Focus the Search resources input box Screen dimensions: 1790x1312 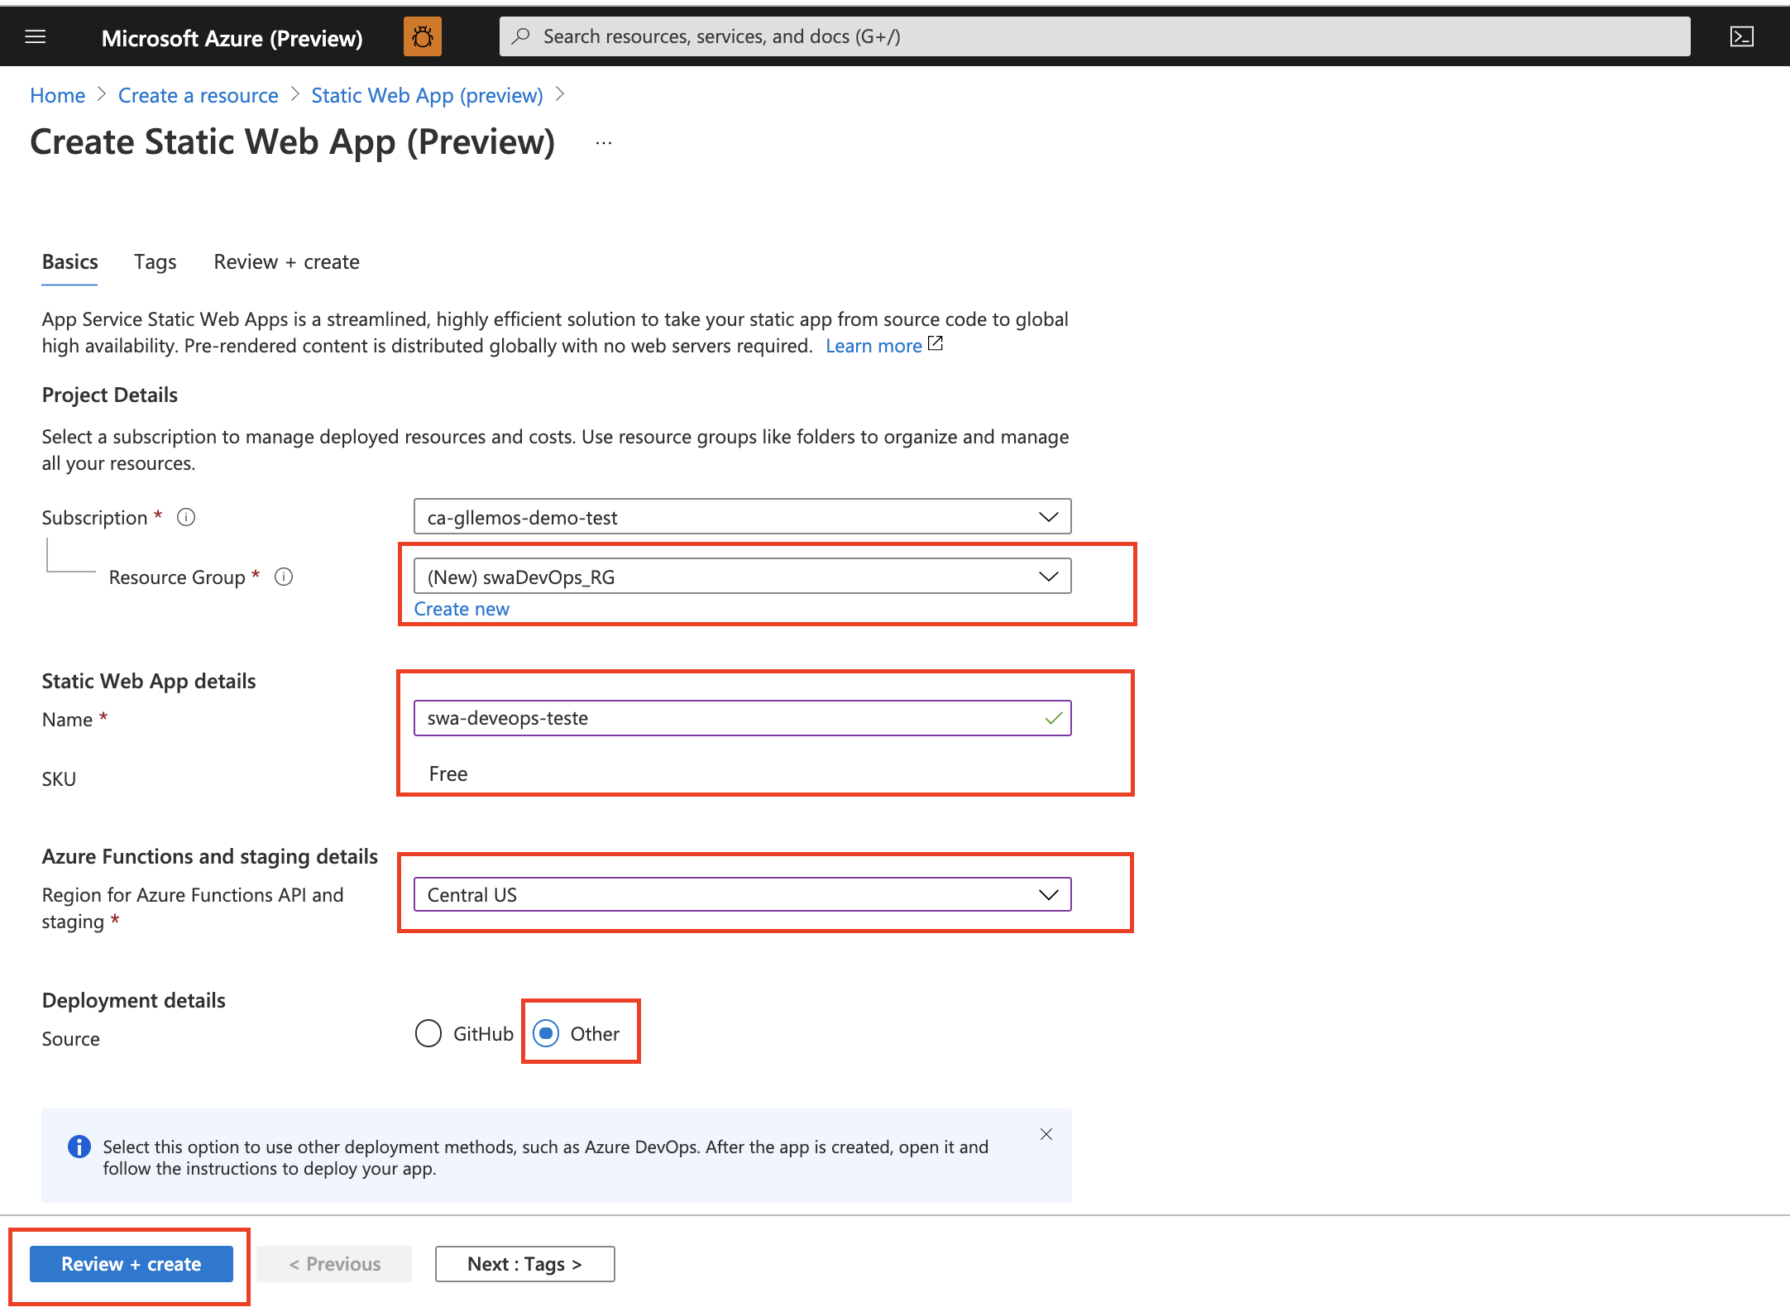(1095, 36)
